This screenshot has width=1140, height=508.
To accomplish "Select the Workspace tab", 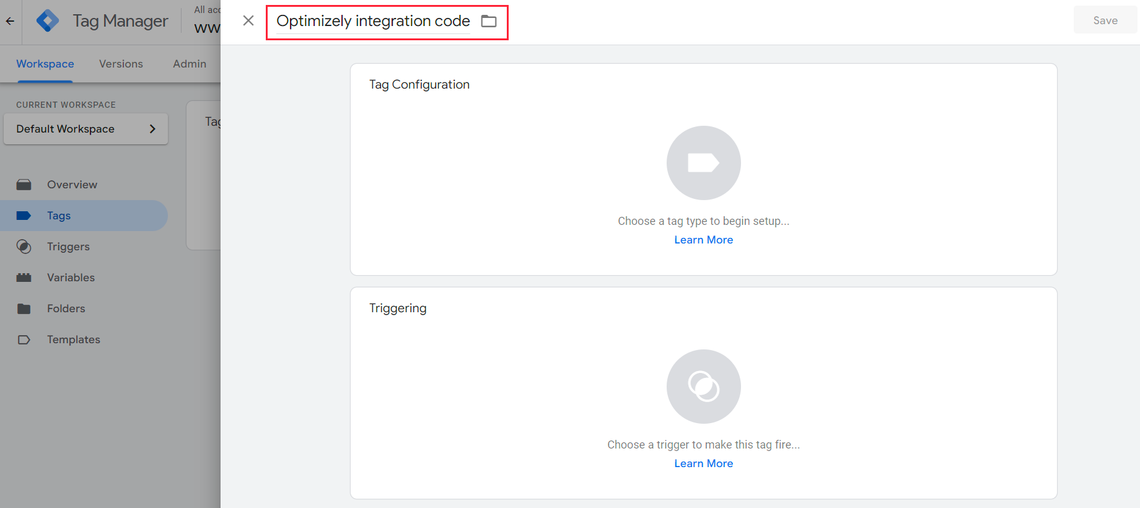I will (x=45, y=64).
